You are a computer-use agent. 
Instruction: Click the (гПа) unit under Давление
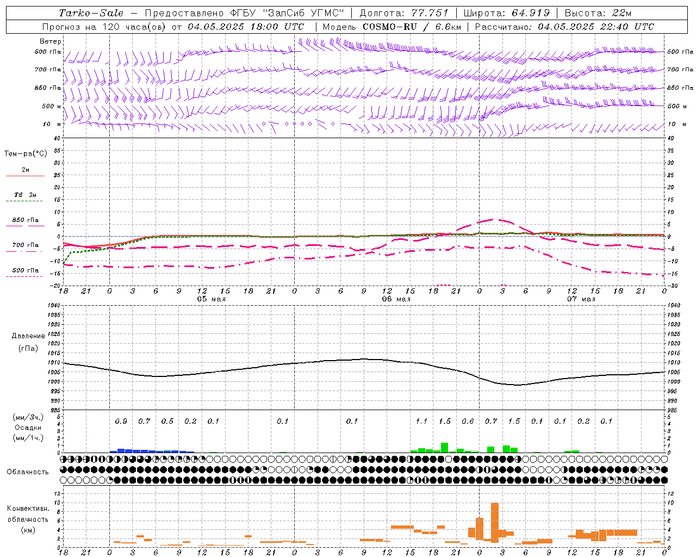[28, 348]
